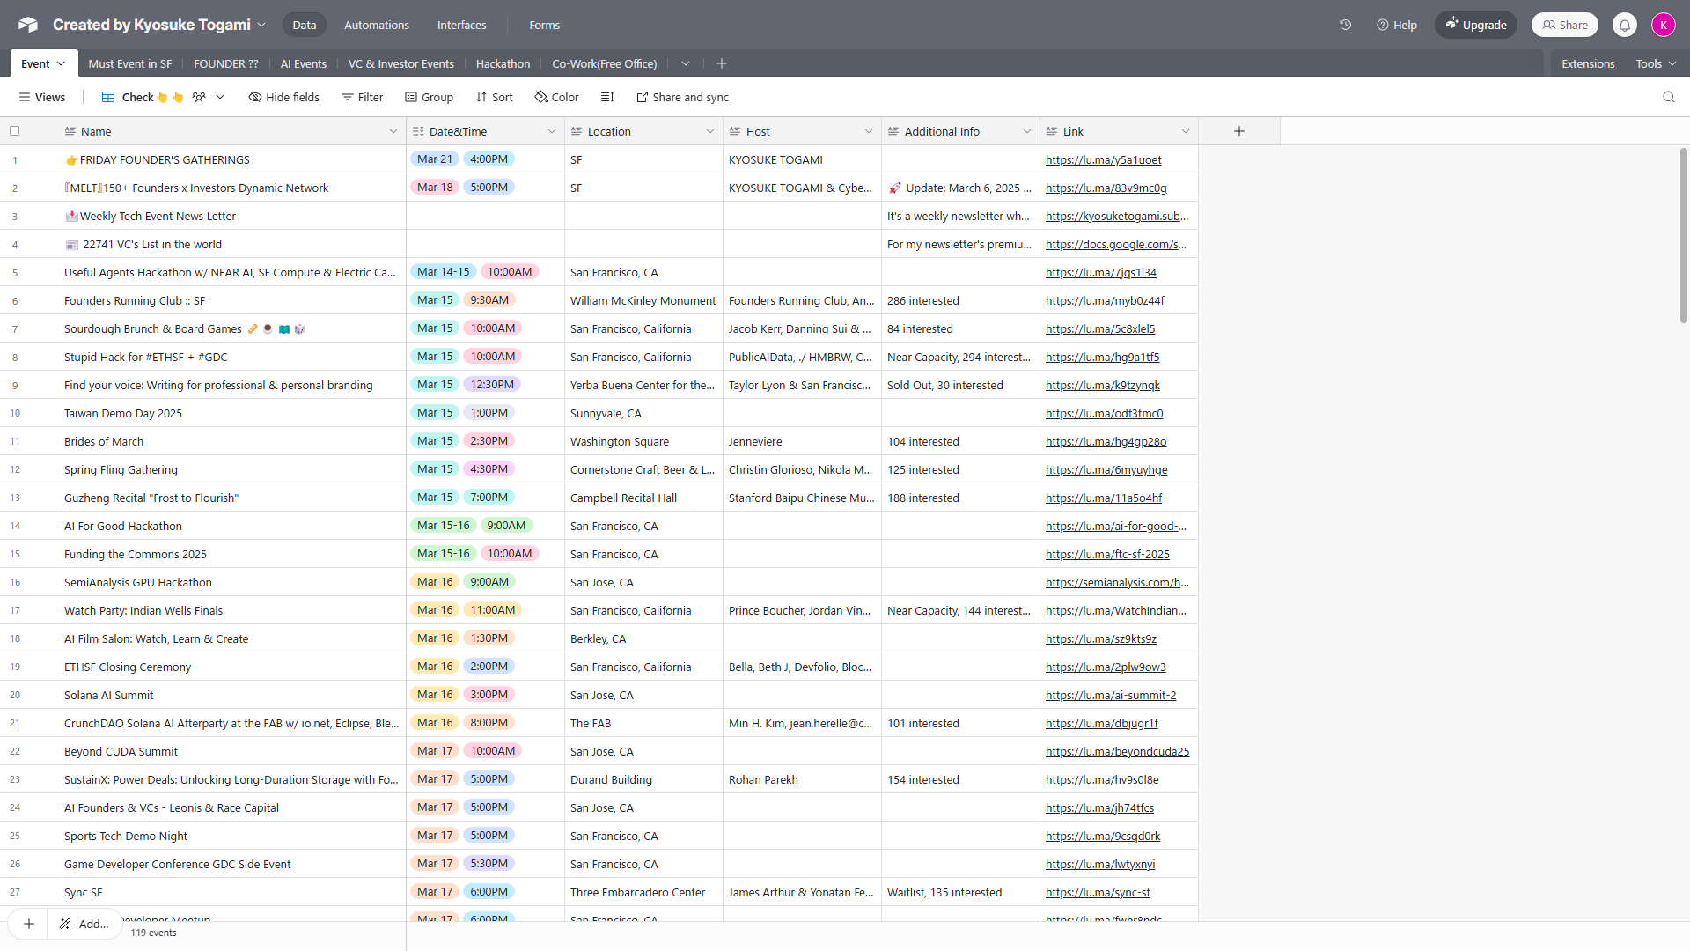Open the Co-Work(Free Office) table
Viewport: 1690px width, 951px height.
pyautogui.click(x=604, y=63)
